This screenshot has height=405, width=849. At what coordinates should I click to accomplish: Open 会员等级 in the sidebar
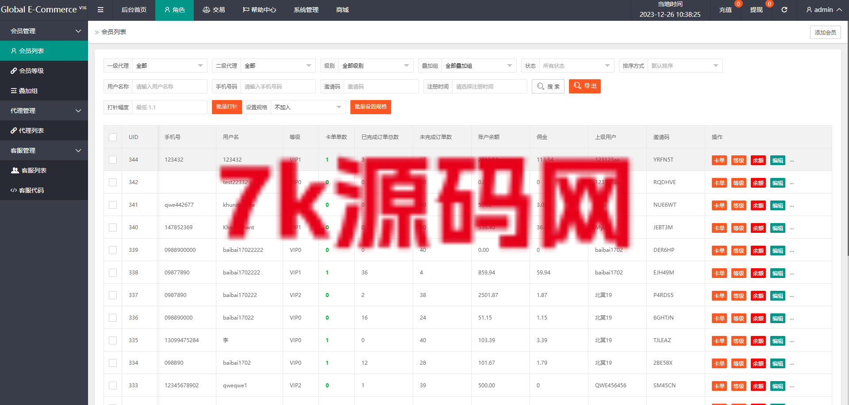click(x=44, y=71)
